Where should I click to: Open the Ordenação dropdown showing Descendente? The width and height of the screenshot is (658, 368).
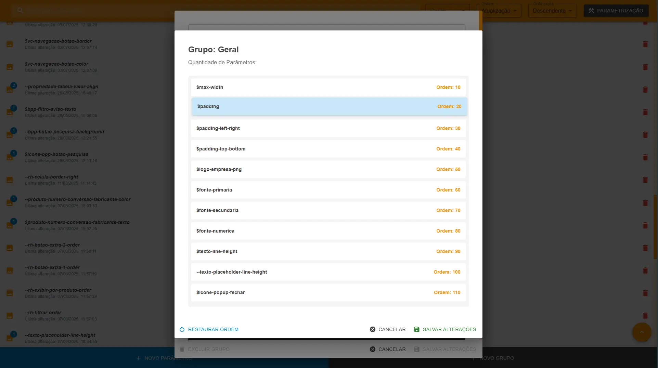click(552, 10)
